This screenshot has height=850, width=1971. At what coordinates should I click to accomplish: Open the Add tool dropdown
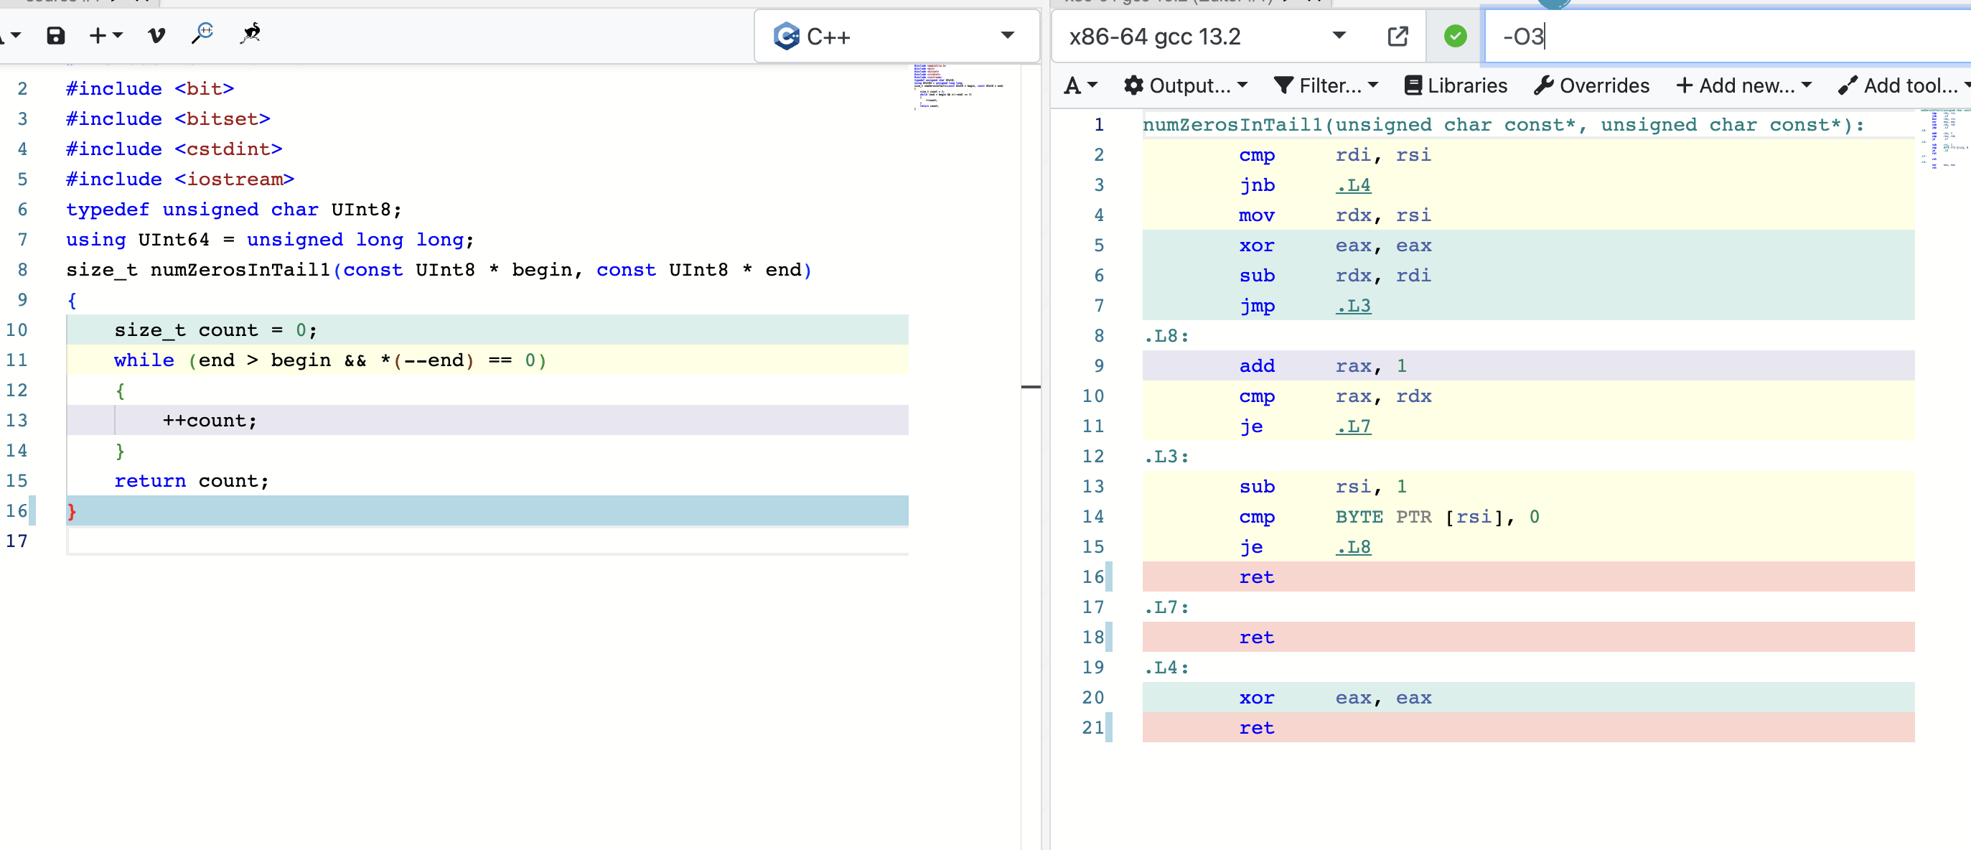(1904, 85)
